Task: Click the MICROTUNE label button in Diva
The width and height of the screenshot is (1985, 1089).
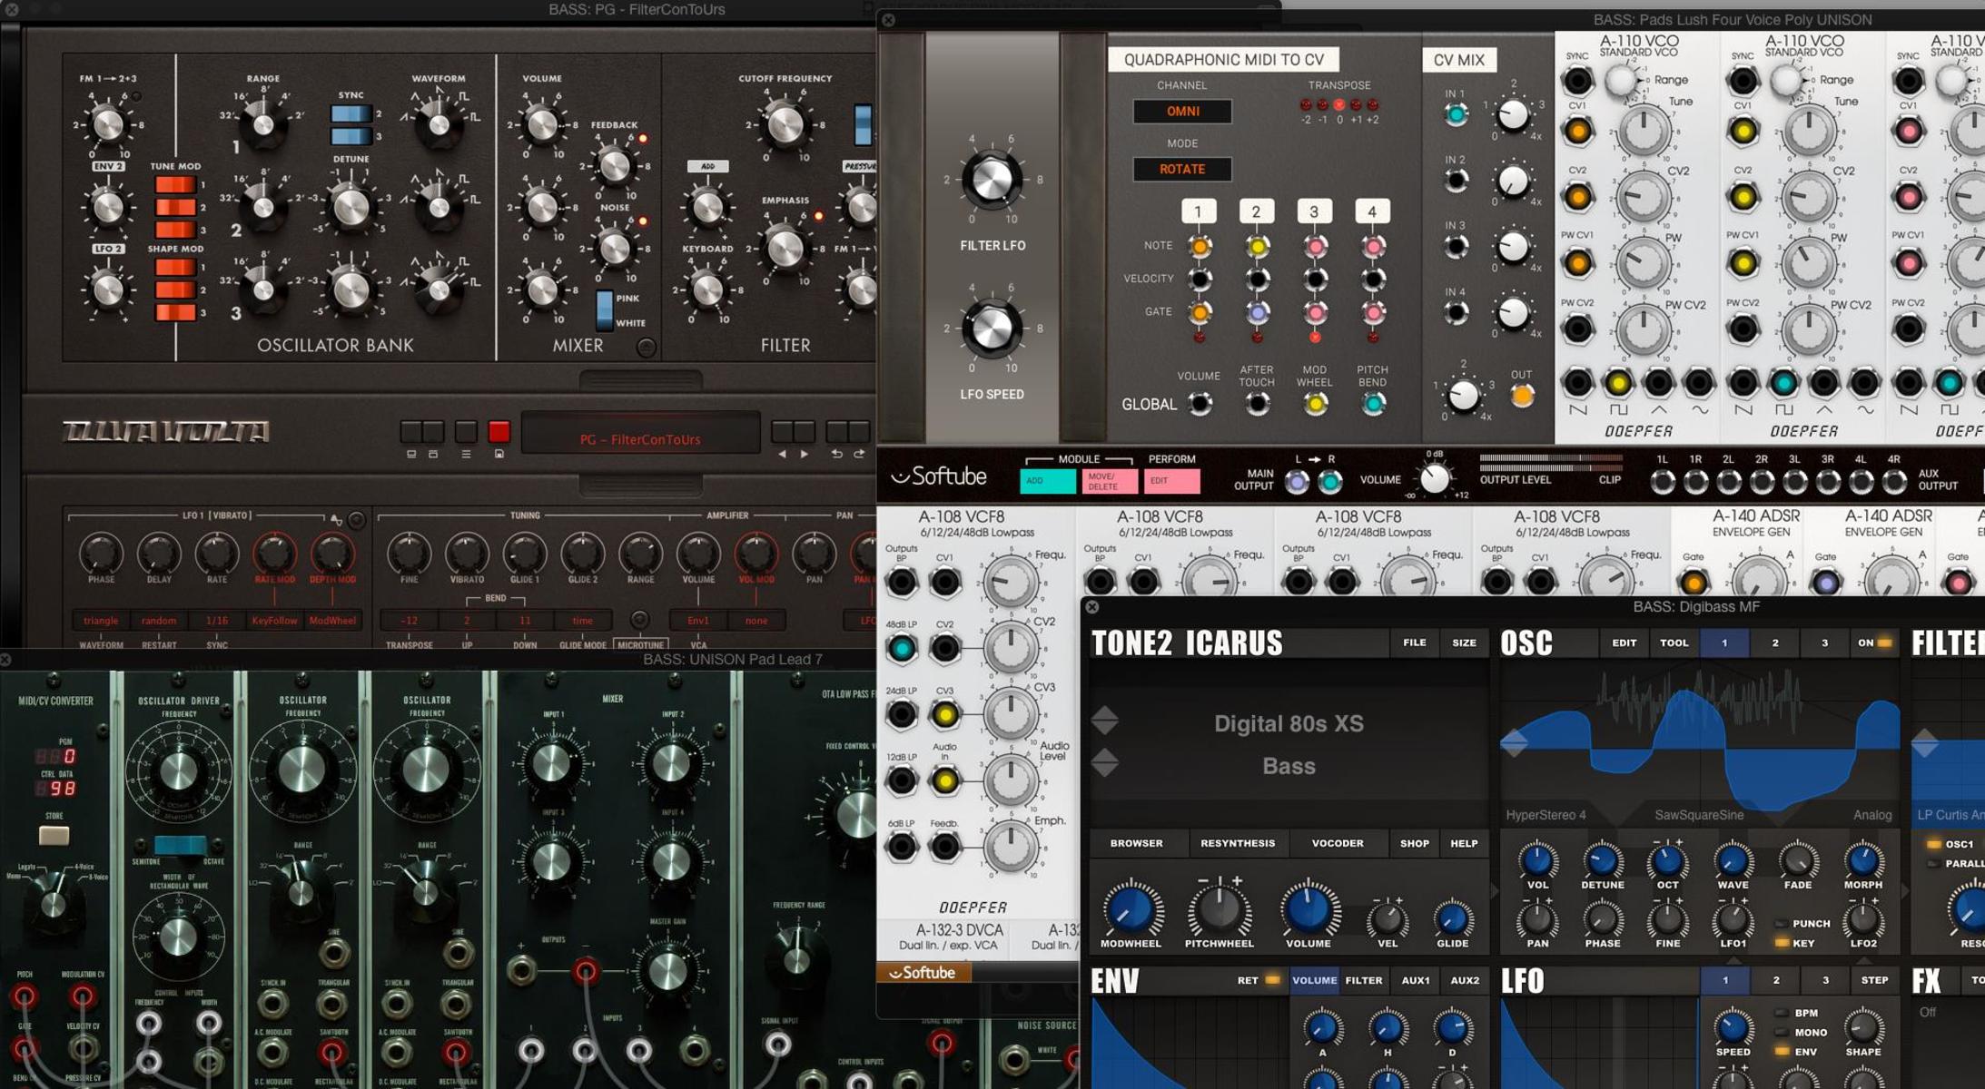Action: click(x=640, y=644)
